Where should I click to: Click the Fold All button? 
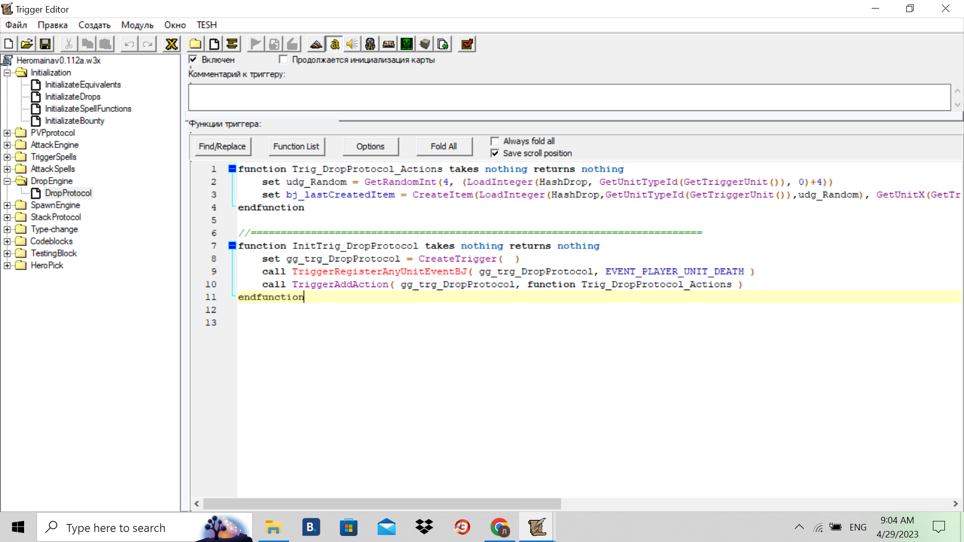click(444, 147)
